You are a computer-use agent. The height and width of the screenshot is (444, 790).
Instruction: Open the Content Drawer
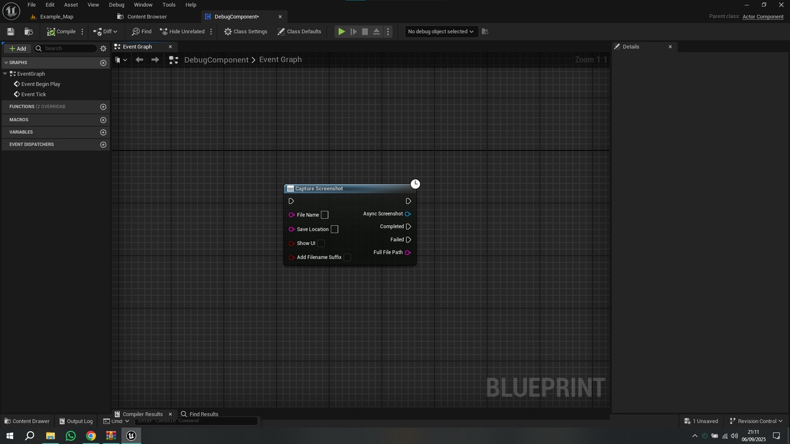pos(27,421)
